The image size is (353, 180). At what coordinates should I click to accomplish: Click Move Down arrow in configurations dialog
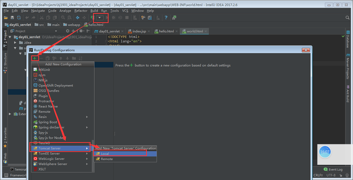(x=67, y=58)
